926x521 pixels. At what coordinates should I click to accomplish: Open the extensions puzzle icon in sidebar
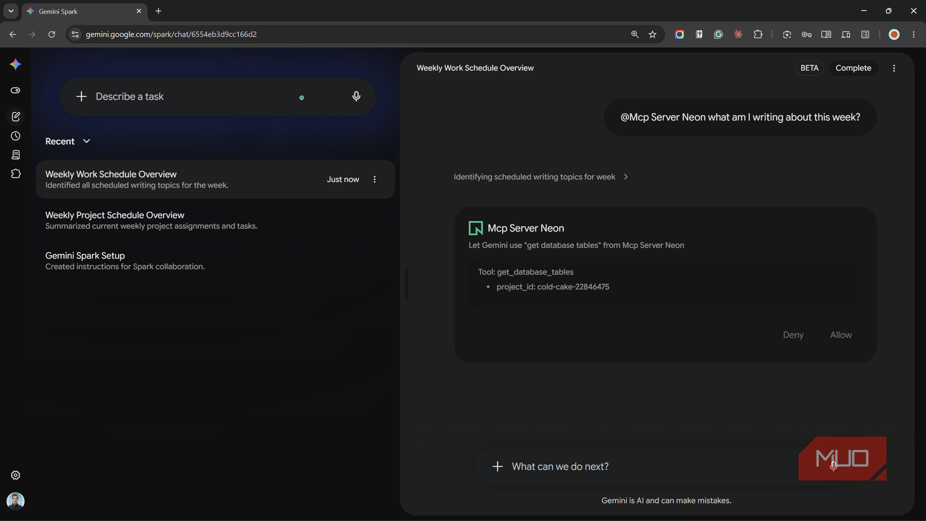15,174
